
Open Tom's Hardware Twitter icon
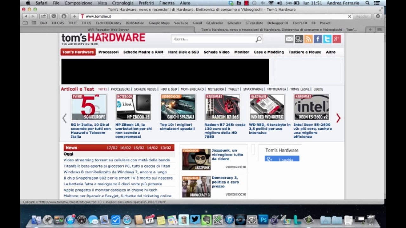click(x=327, y=39)
